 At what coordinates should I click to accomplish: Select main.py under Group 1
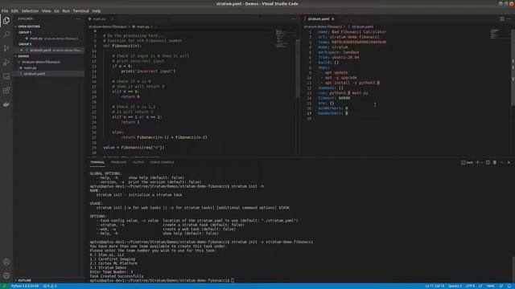click(36, 39)
